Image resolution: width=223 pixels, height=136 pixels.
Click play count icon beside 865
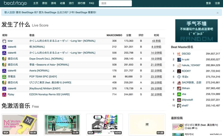coord(186,128)
